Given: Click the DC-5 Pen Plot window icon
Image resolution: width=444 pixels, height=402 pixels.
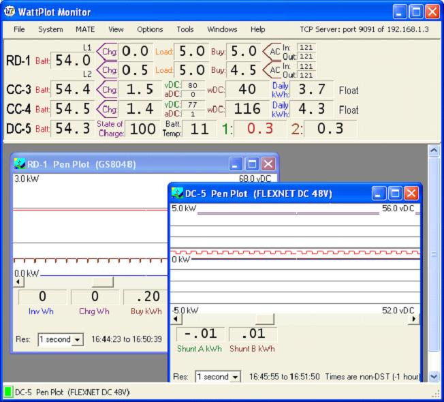Looking at the screenshot, I should pyautogui.click(x=177, y=194).
